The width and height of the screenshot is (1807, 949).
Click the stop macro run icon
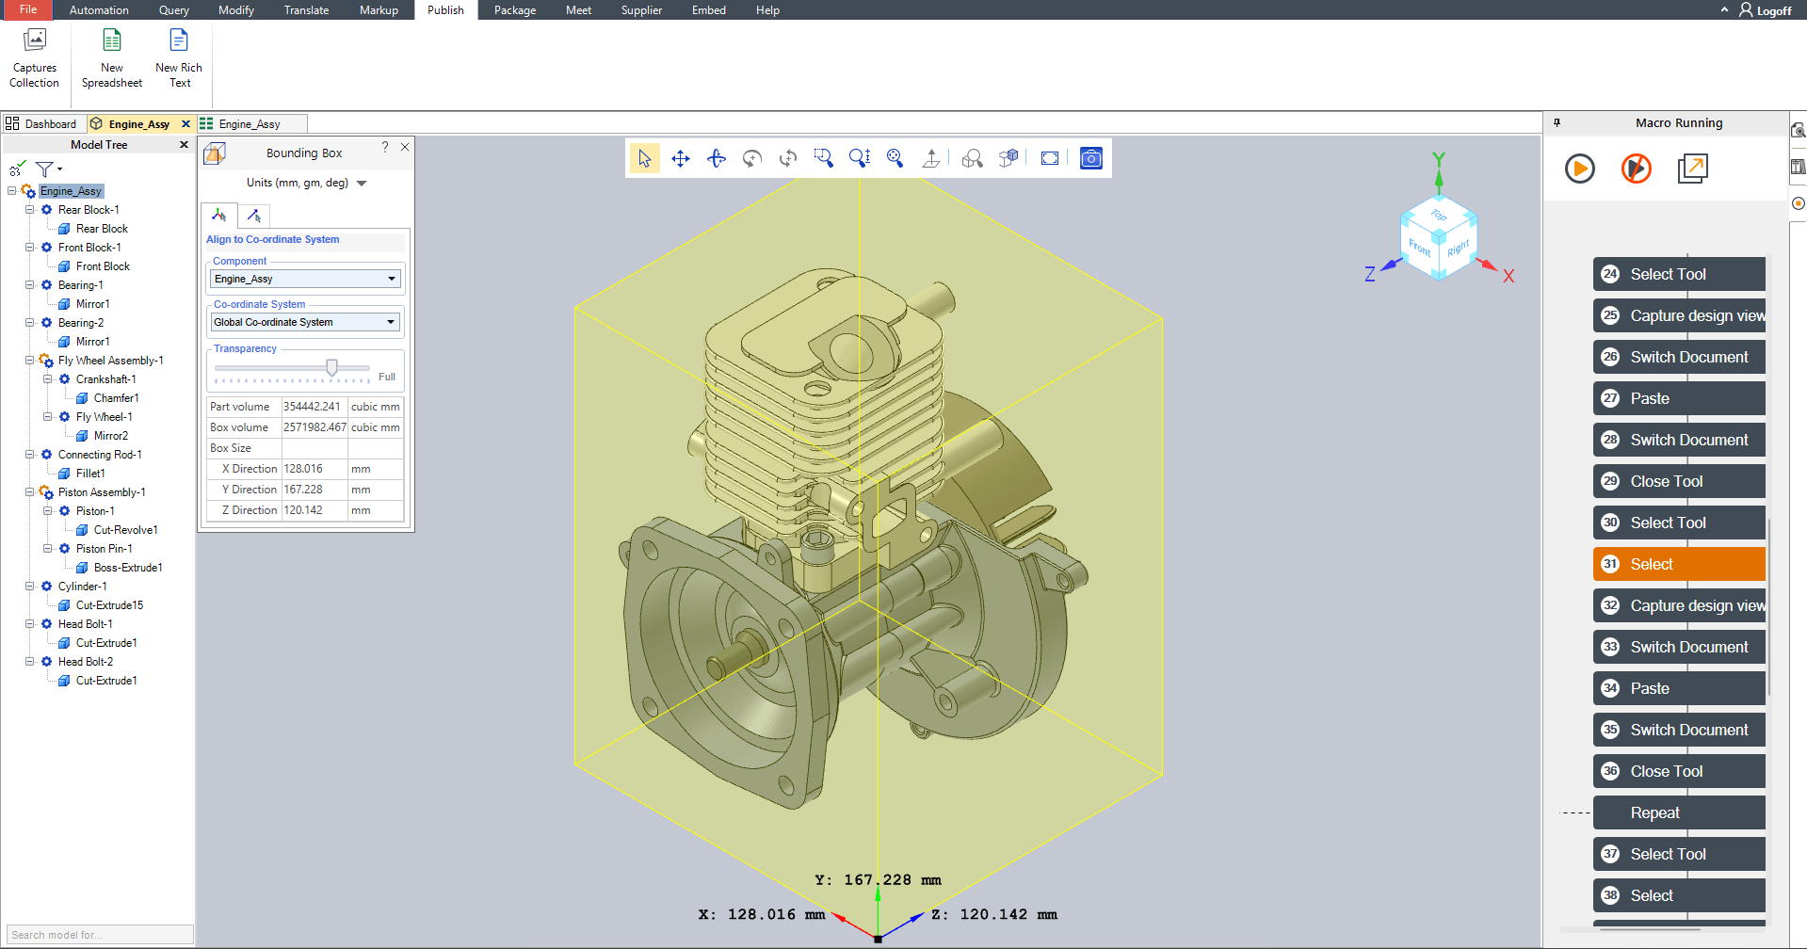[x=1636, y=169]
